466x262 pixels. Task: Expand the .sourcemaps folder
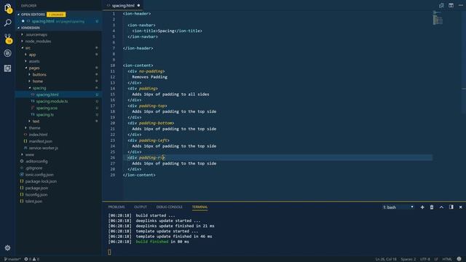tap(22, 34)
